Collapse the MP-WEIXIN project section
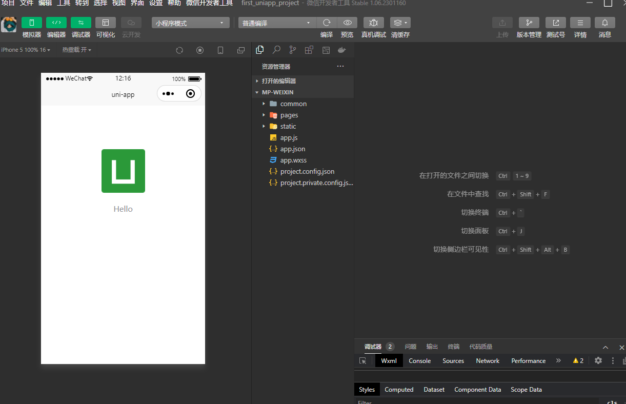The width and height of the screenshot is (626, 404). pyautogui.click(x=302, y=92)
